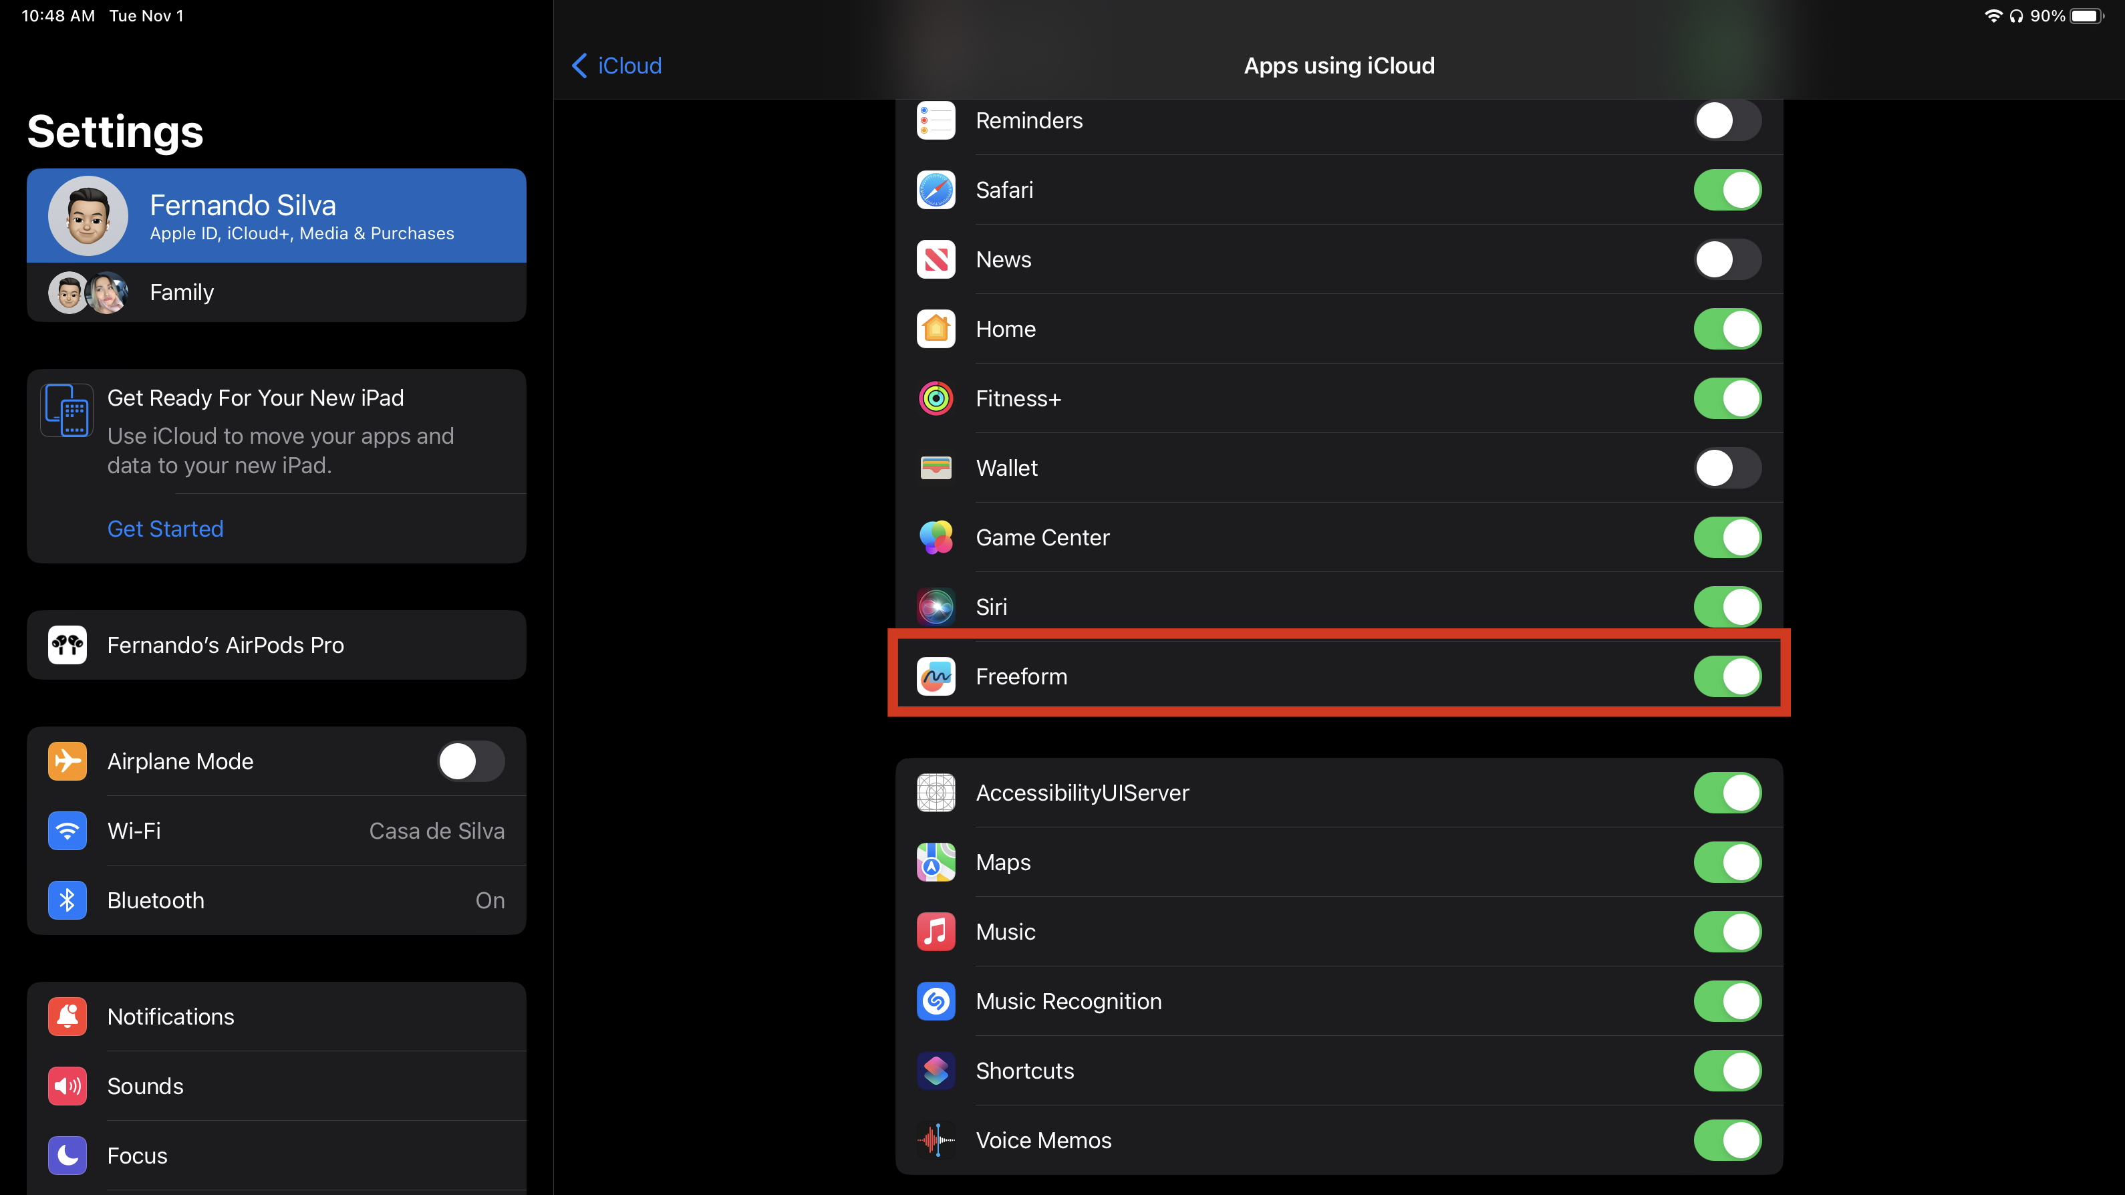Tap the Game Center bubbles icon
This screenshot has height=1195, width=2125.
[936, 537]
